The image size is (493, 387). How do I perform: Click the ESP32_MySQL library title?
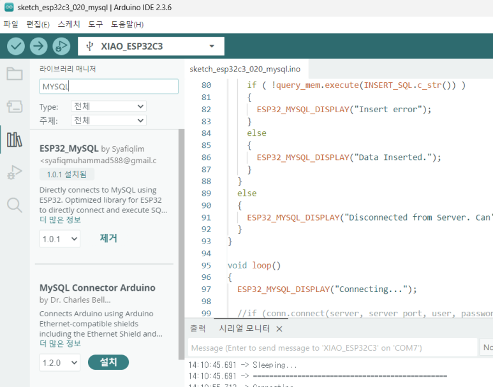[x=69, y=149]
